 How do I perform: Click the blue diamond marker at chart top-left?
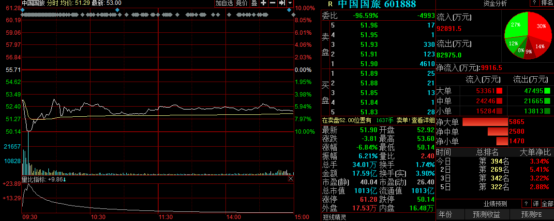click(x=23, y=10)
